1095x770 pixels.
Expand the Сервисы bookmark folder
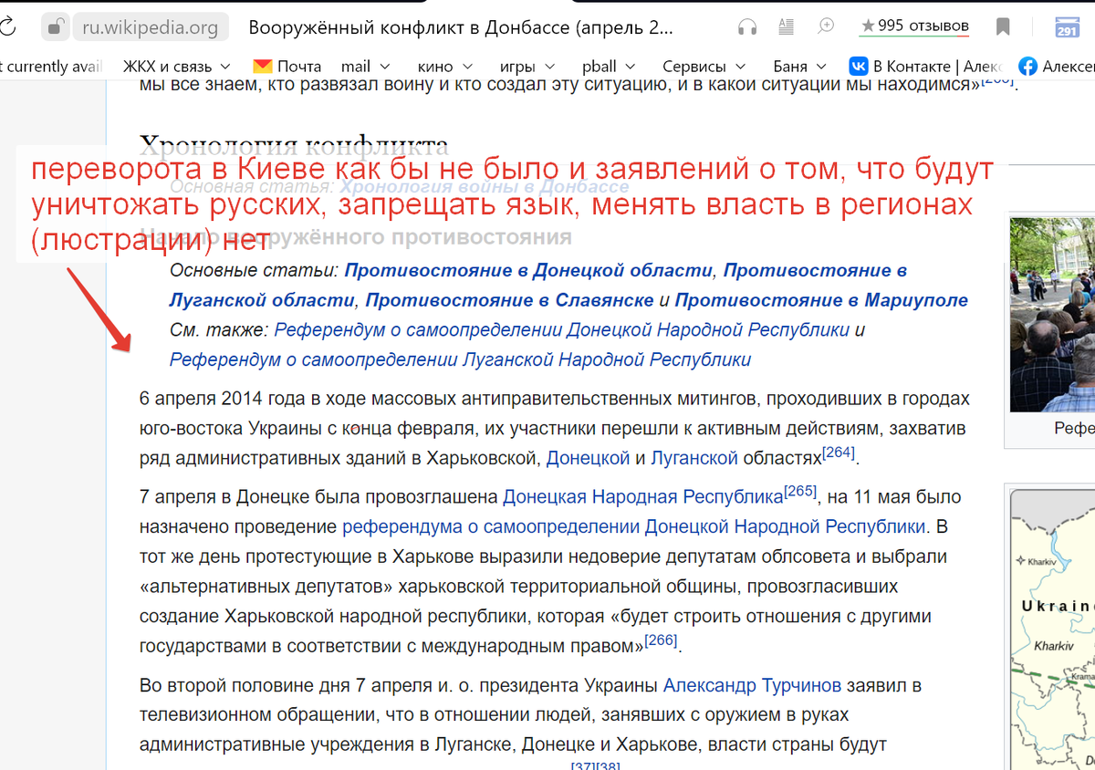pos(704,66)
